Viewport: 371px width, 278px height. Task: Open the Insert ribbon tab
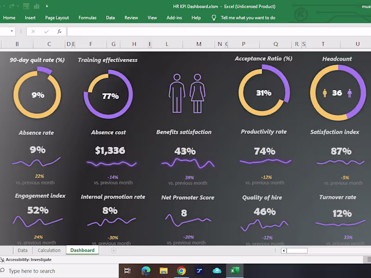click(x=30, y=18)
